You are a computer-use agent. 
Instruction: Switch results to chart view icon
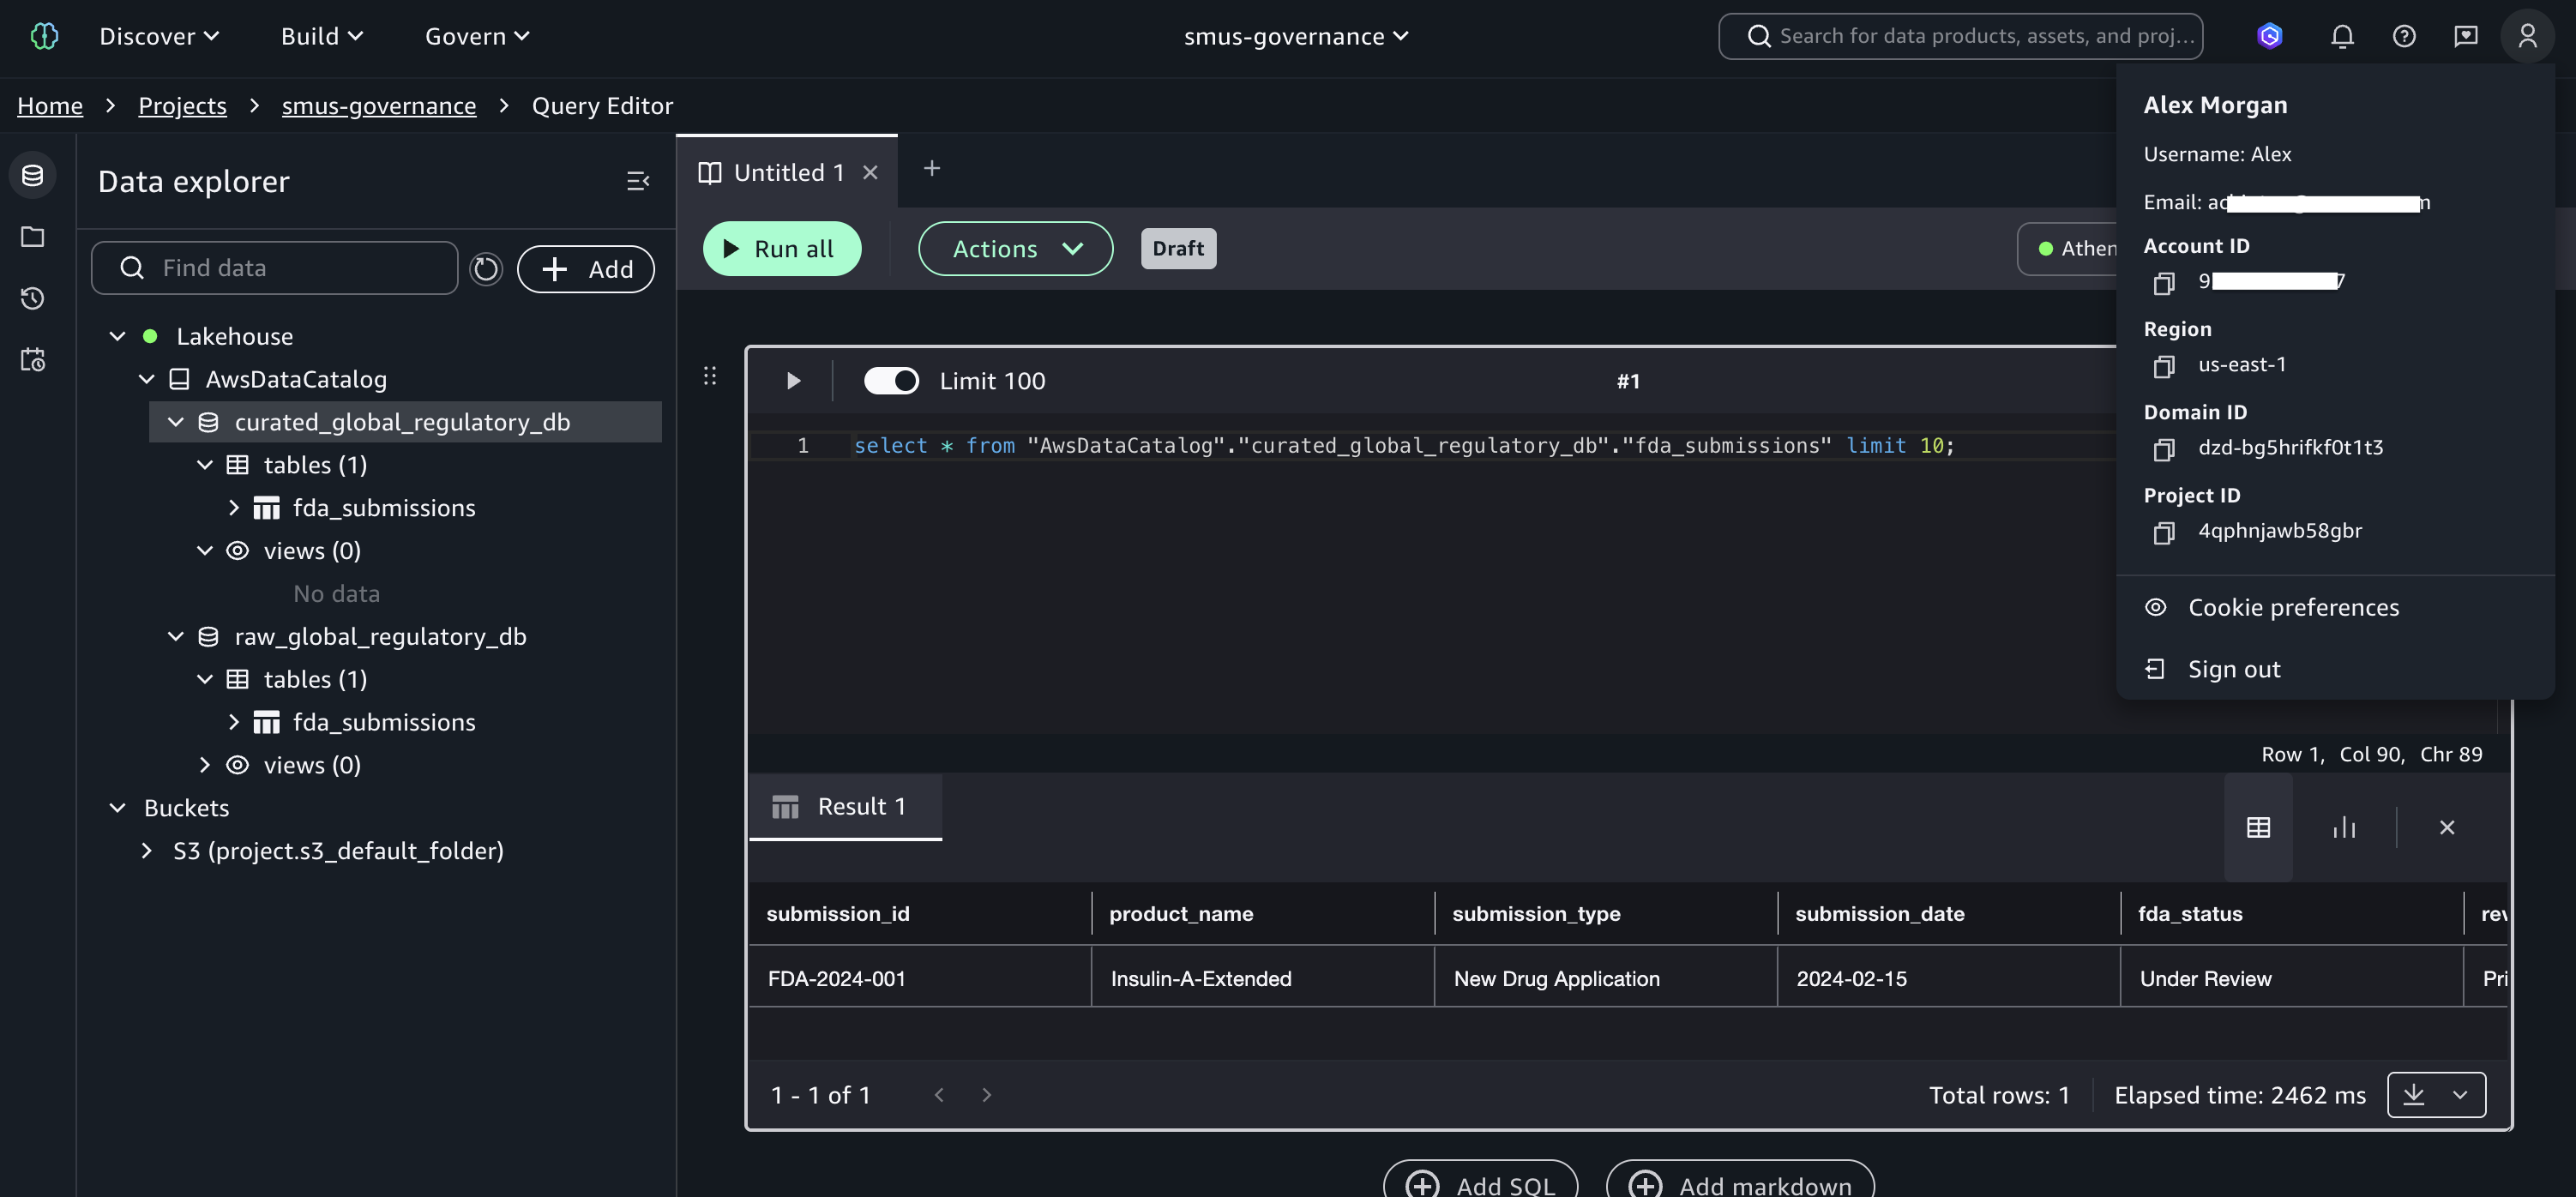[2344, 827]
